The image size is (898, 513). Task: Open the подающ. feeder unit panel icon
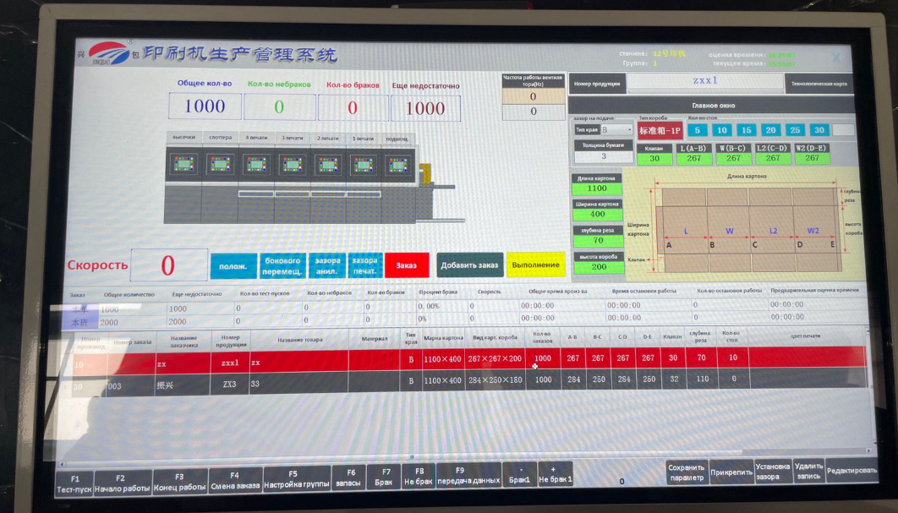point(397,164)
